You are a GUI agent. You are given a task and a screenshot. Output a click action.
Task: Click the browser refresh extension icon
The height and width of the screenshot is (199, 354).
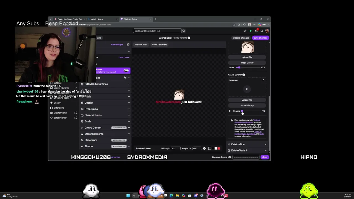(239, 25)
